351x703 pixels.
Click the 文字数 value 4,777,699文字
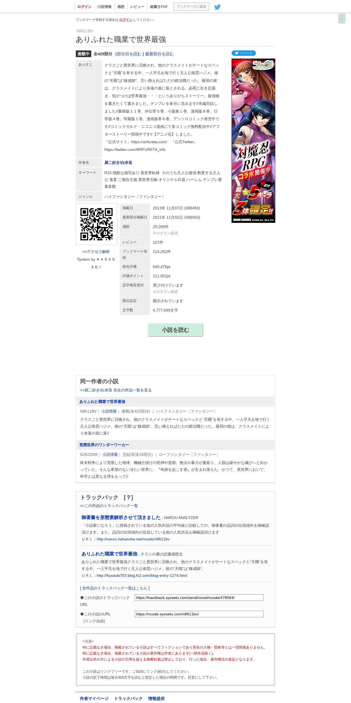pyautogui.click(x=165, y=310)
